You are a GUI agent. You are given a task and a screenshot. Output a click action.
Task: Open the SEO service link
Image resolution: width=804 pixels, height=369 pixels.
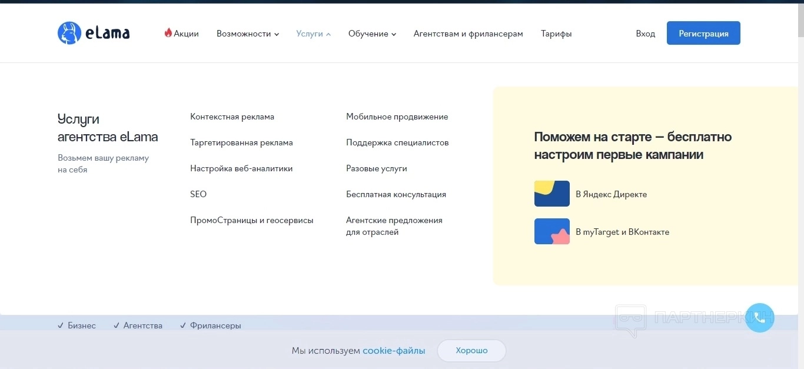coord(198,194)
